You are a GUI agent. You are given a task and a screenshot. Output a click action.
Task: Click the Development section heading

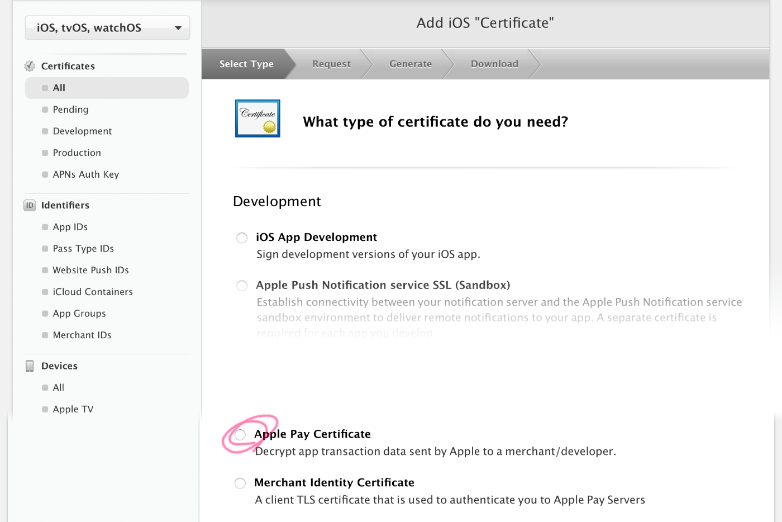(x=276, y=201)
